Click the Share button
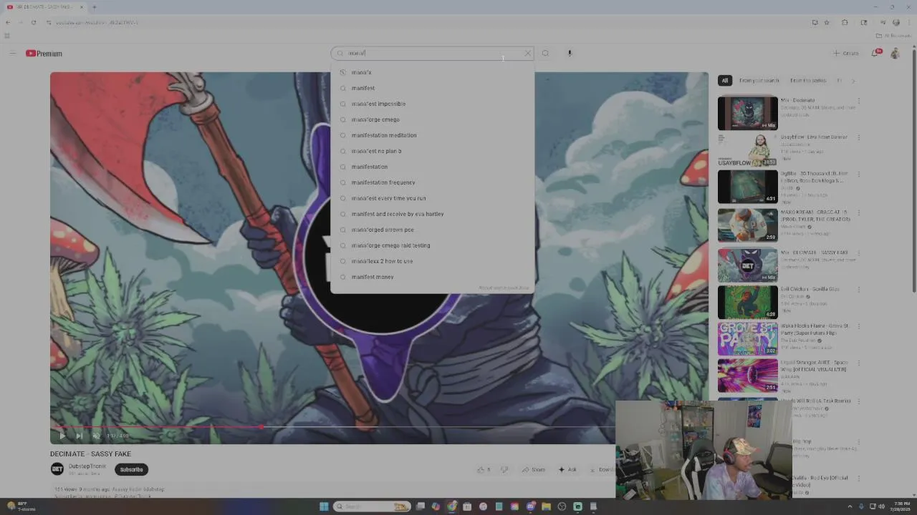The width and height of the screenshot is (917, 515). tap(534, 470)
